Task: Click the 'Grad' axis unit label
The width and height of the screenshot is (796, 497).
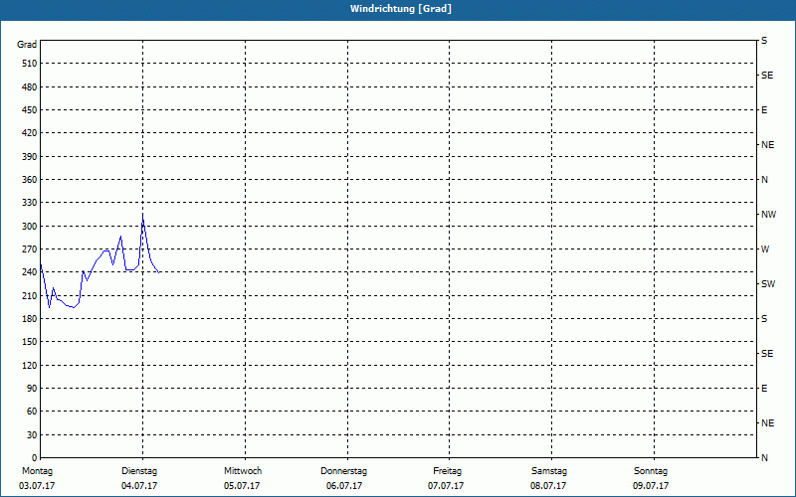Action: pyautogui.click(x=27, y=45)
